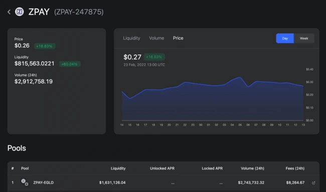The width and height of the screenshot is (326, 192).
Task: Sort pools by Fees (24h) header
Action: tap(295, 168)
